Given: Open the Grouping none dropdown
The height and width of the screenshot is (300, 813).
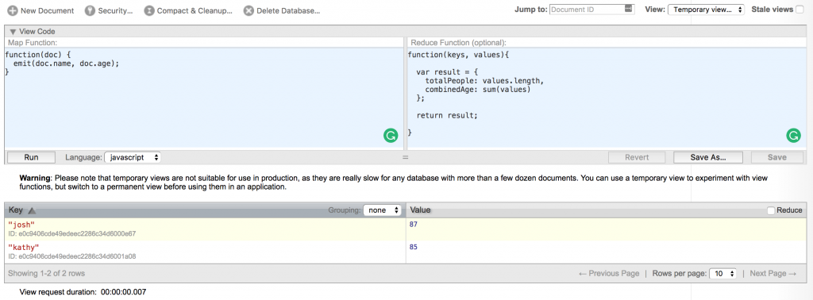Looking at the screenshot, I should coord(383,210).
